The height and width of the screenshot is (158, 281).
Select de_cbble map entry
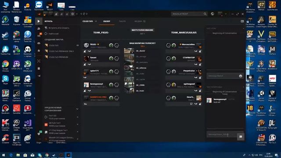(x=140, y=85)
